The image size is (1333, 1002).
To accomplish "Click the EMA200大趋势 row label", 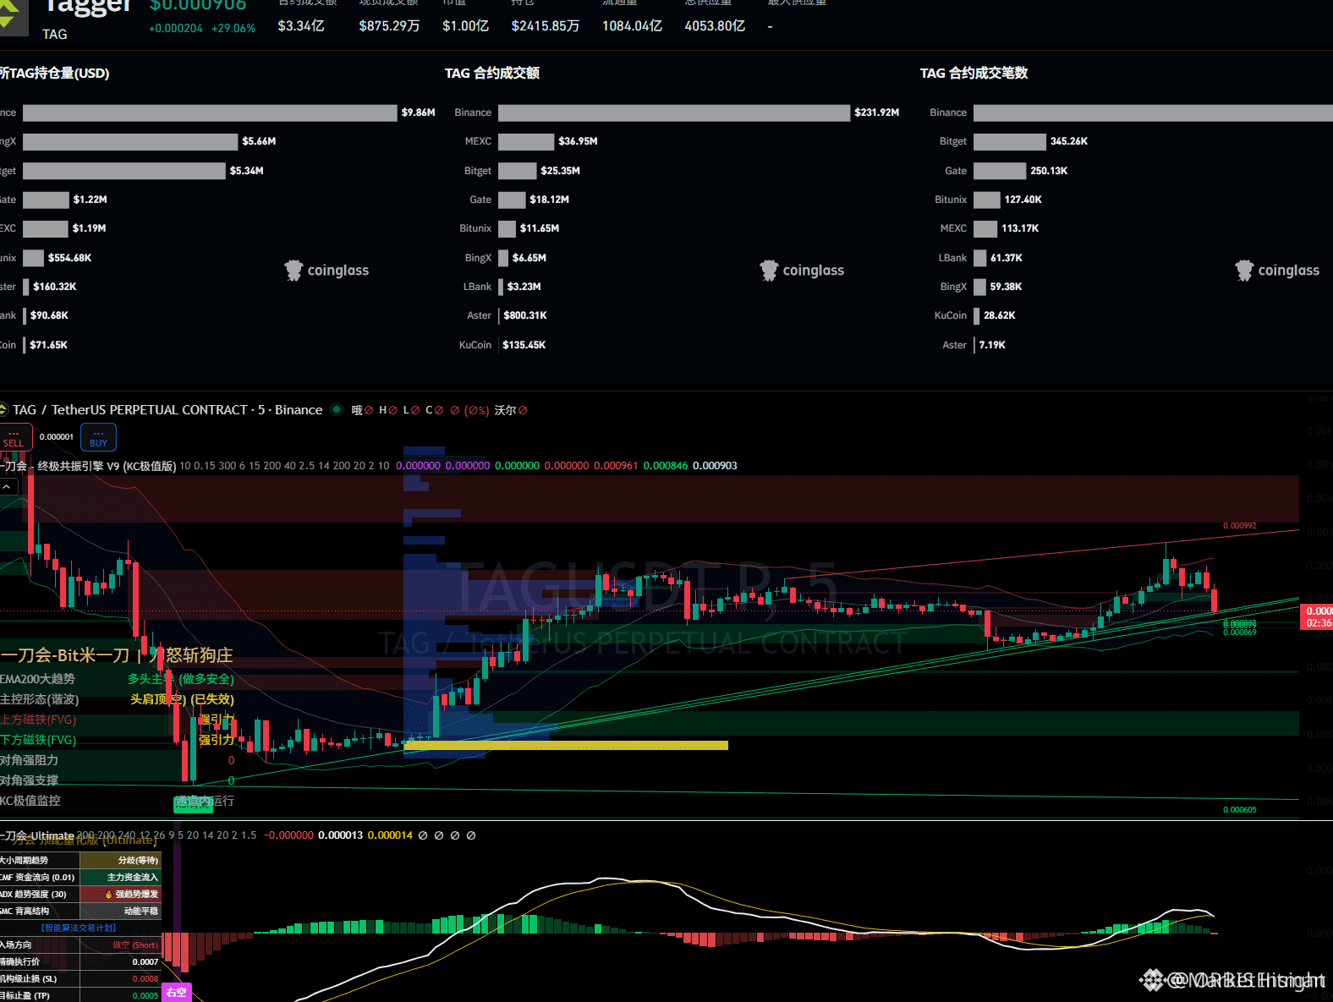I will (38, 679).
